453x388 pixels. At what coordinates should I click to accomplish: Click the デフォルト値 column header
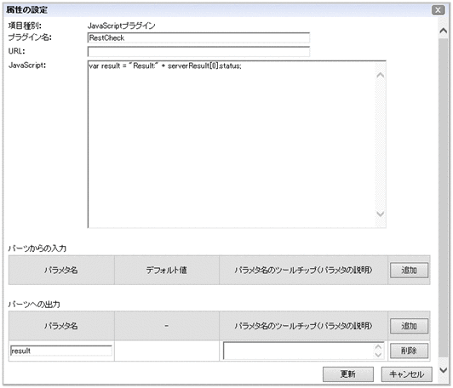[166, 271]
